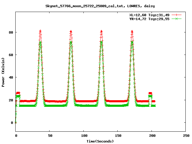The width and height of the screenshot is (192, 144).
Task: Click the red cal step near the start
Action: pyautogui.click(x=18, y=93)
